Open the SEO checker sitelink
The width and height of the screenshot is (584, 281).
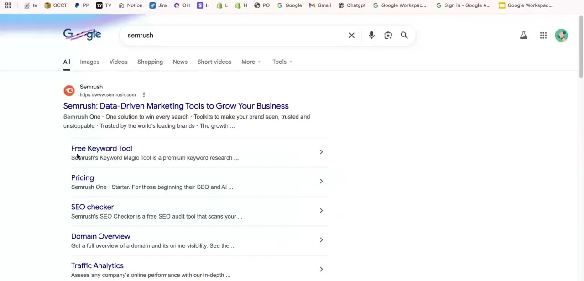coord(93,207)
